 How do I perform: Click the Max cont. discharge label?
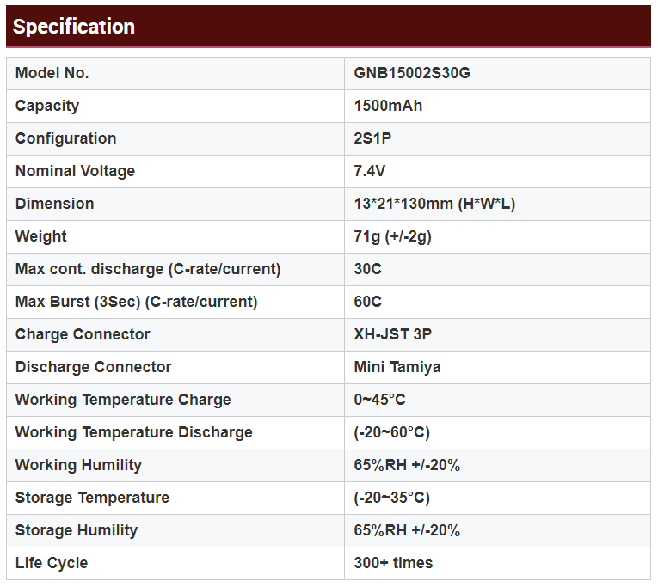pyautogui.click(x=148, y=269)
